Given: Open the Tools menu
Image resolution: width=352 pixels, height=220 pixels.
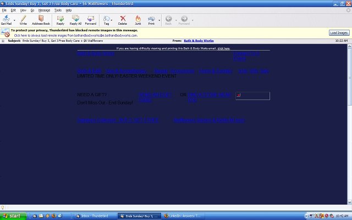Looking at the screenshot, I should 58,10.
